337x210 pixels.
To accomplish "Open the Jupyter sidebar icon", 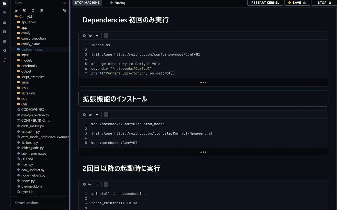I will coord(4,60).
